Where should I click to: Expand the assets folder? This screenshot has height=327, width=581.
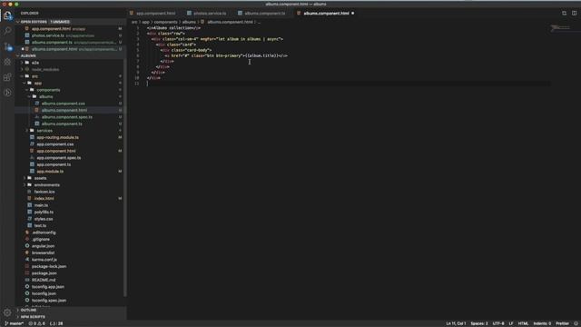(25, 178)
